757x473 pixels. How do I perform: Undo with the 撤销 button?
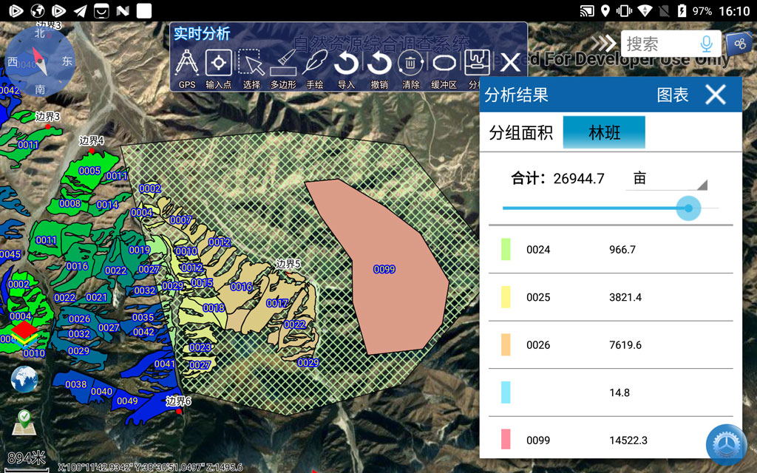tap(379, 64)
